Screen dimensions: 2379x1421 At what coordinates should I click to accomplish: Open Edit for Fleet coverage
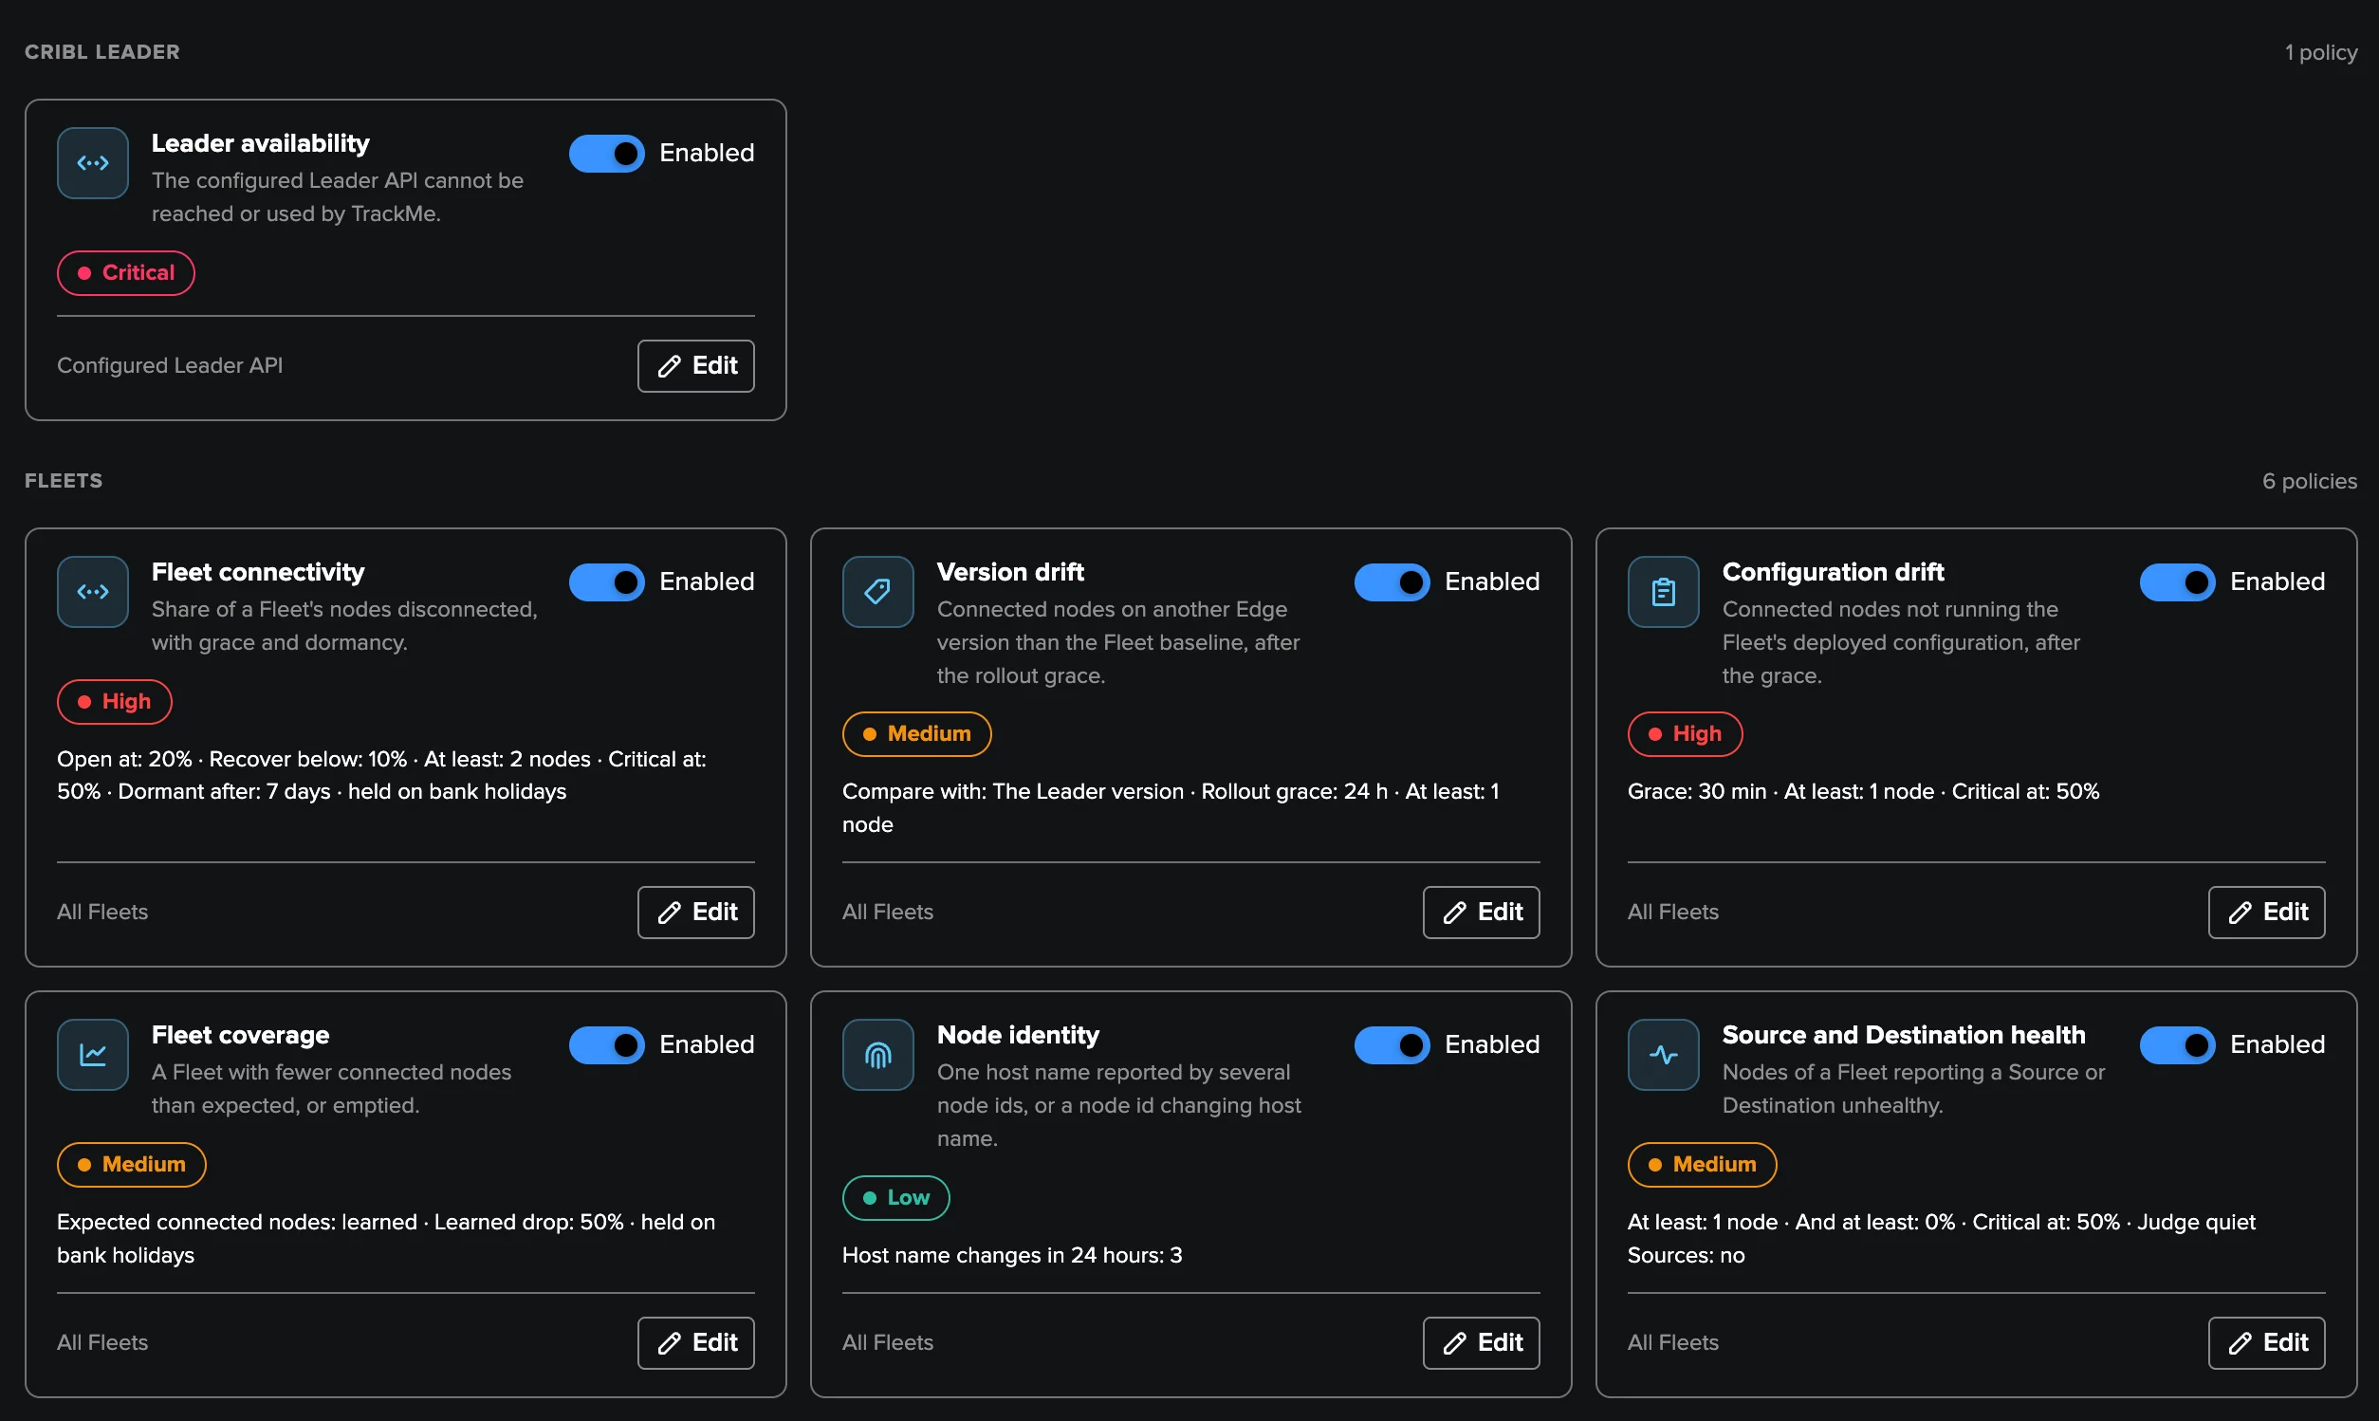[696, 1342]
